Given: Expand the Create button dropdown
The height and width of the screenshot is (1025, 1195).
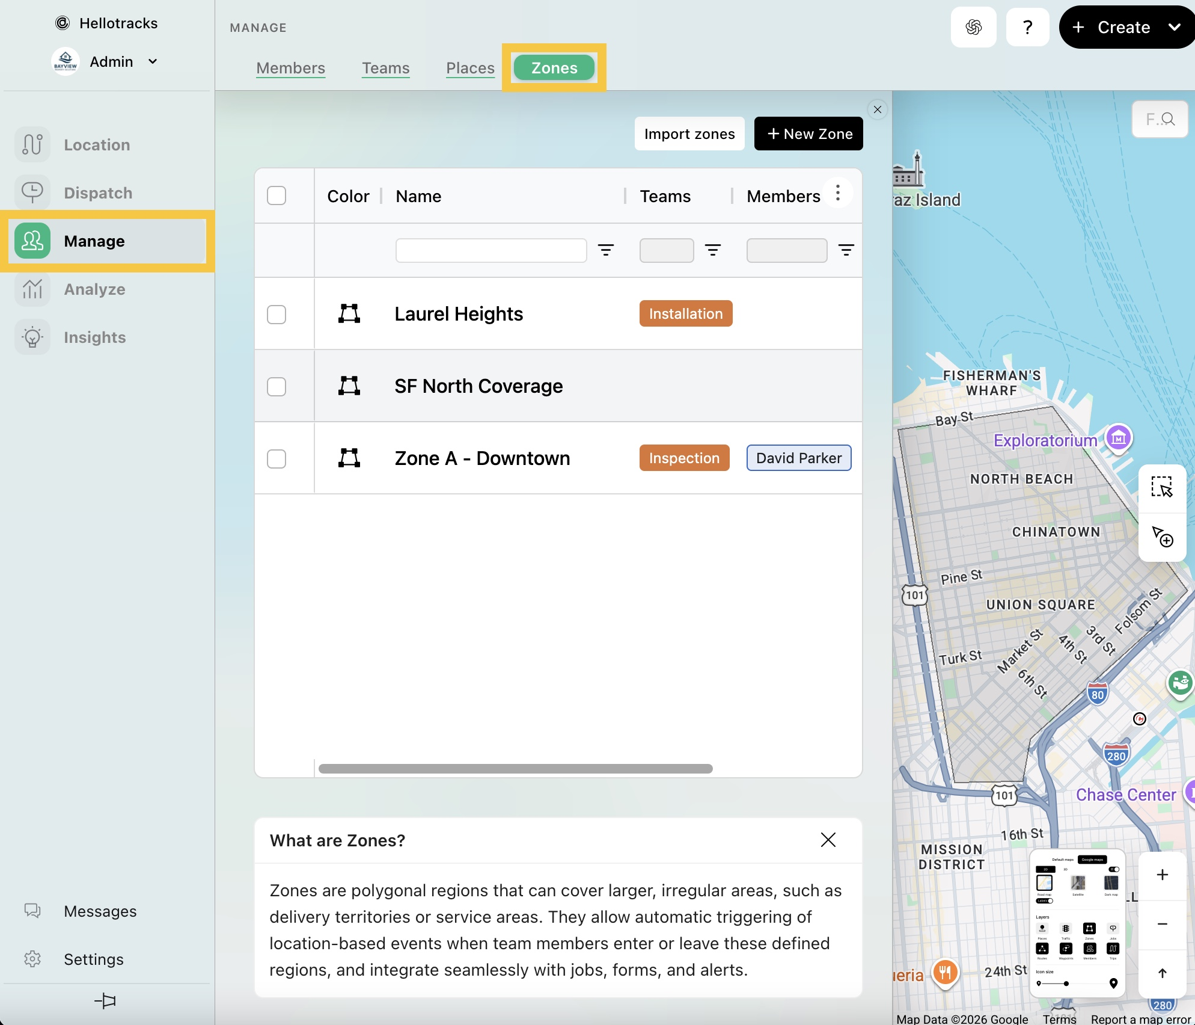Looking at the screenshot, I should (1174, 27).
